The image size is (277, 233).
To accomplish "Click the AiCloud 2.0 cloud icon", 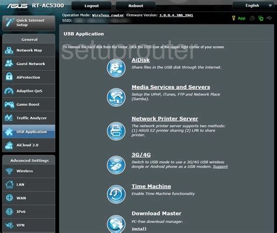I will click(9, 145).
